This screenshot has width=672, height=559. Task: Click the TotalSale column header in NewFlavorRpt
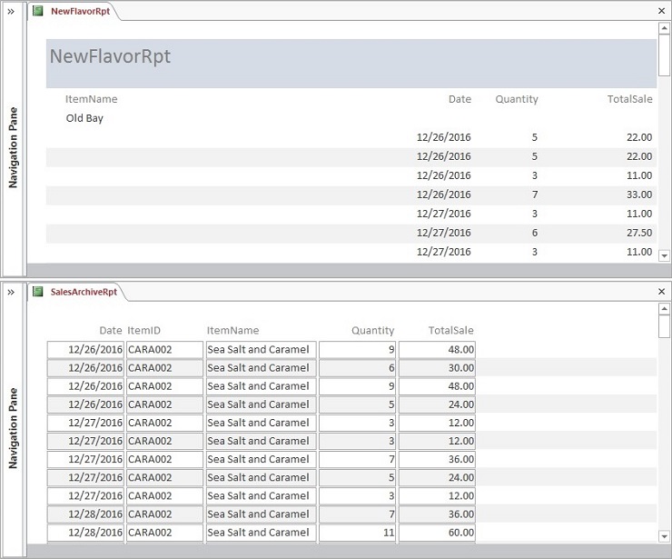(x=629, y=99)
